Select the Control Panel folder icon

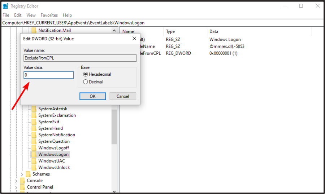click(22, 187)
